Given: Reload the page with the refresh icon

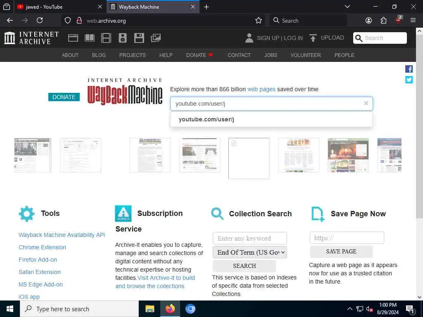Looking at the screenshot, I should (40, 21).
